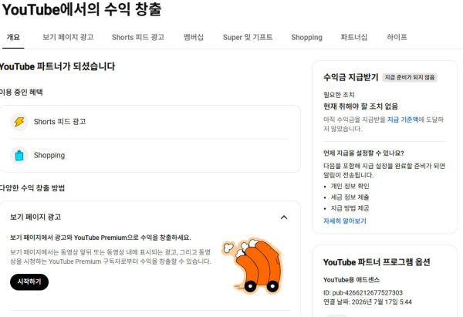
Task: Click the YouTube용 애드센스 label
Action: (x=351, y=280)
